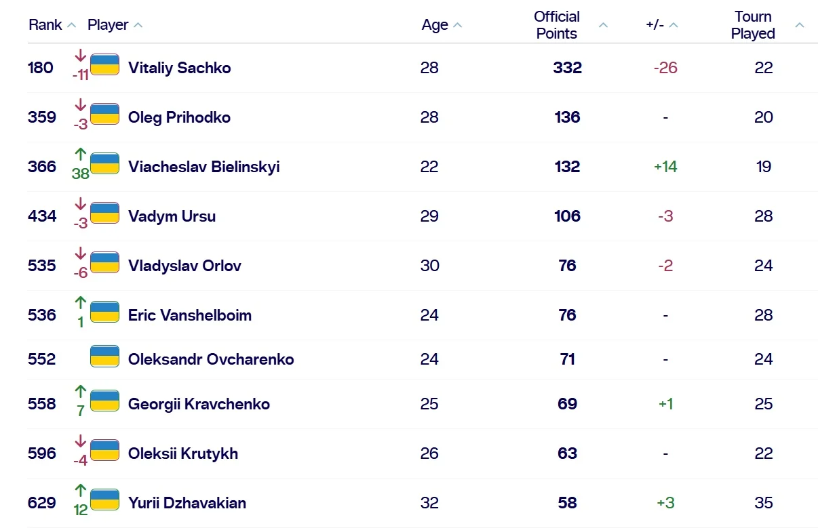Click flag icon beside Eric Vanshelboim
818x528 pixels.
click(x=104, y=312)
